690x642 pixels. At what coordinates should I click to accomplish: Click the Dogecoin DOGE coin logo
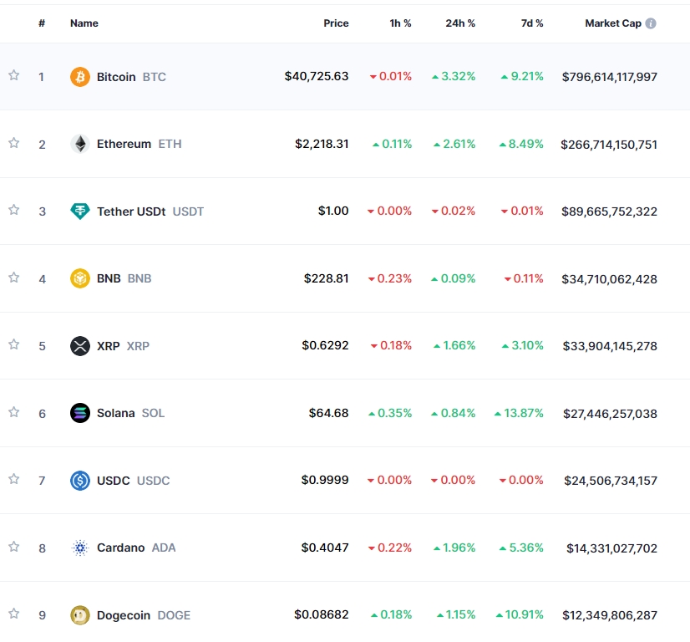pyautogui.click(x=79, y=614)
